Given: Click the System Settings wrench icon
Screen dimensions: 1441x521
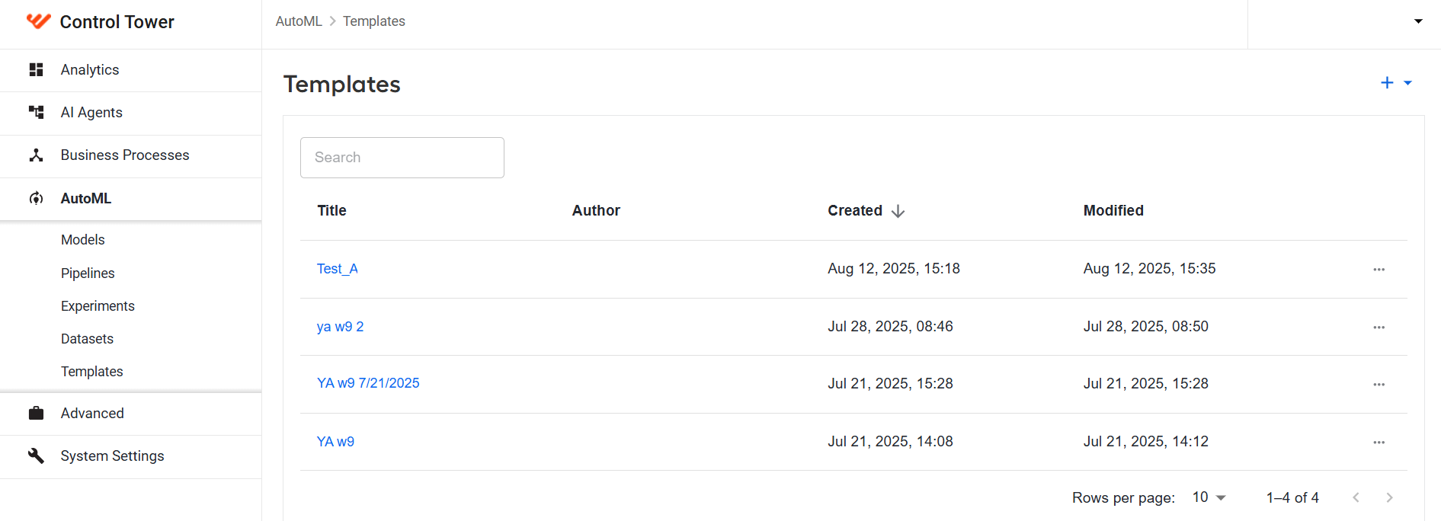Looking at the screenshot, I should coord(36,456).
